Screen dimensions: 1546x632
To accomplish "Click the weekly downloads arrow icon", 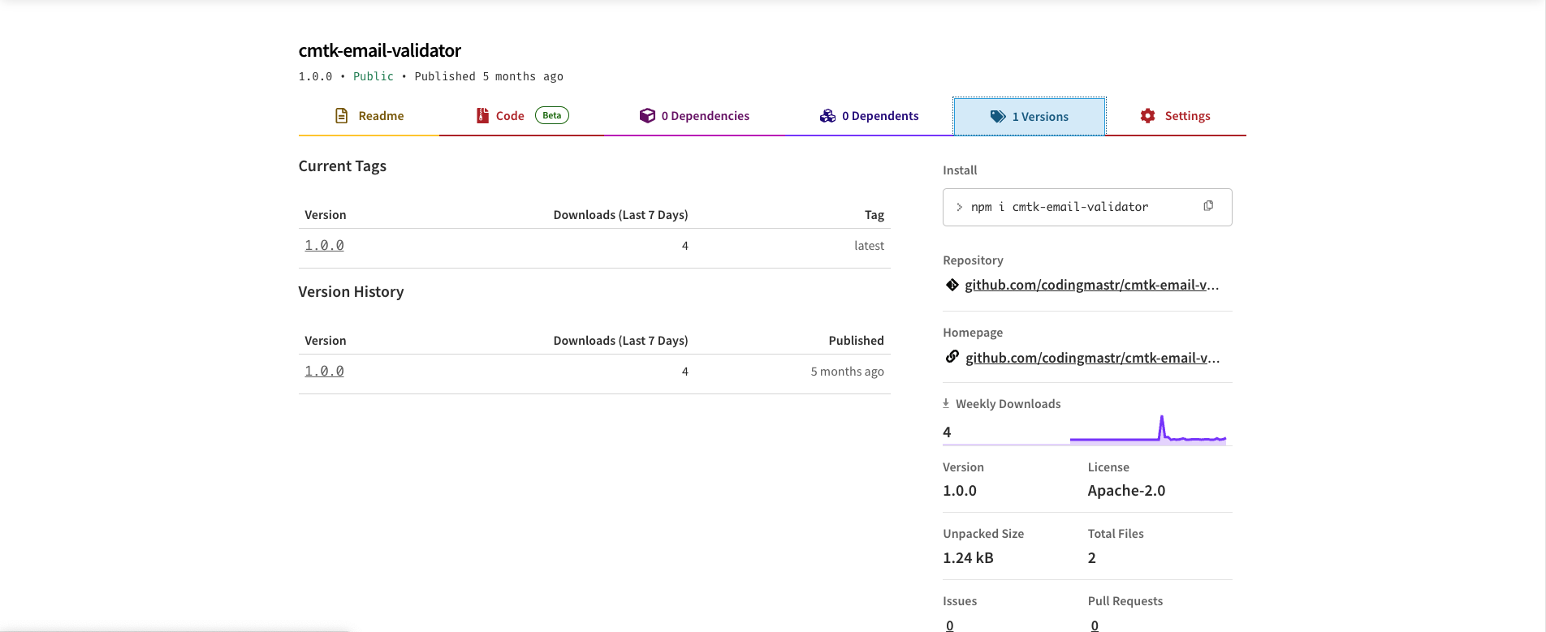I will pos(946,403).
